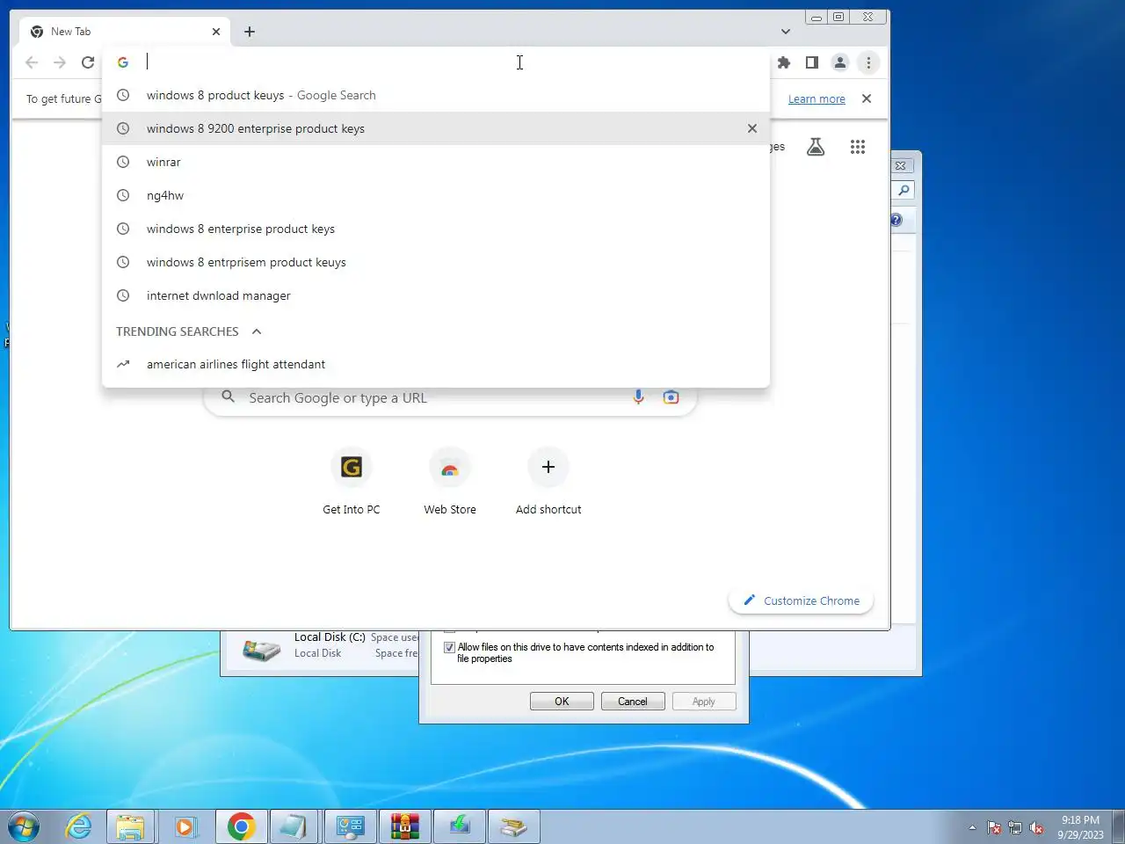
Task: Select the ng4hw suggestion
Action: click(436, 195)
